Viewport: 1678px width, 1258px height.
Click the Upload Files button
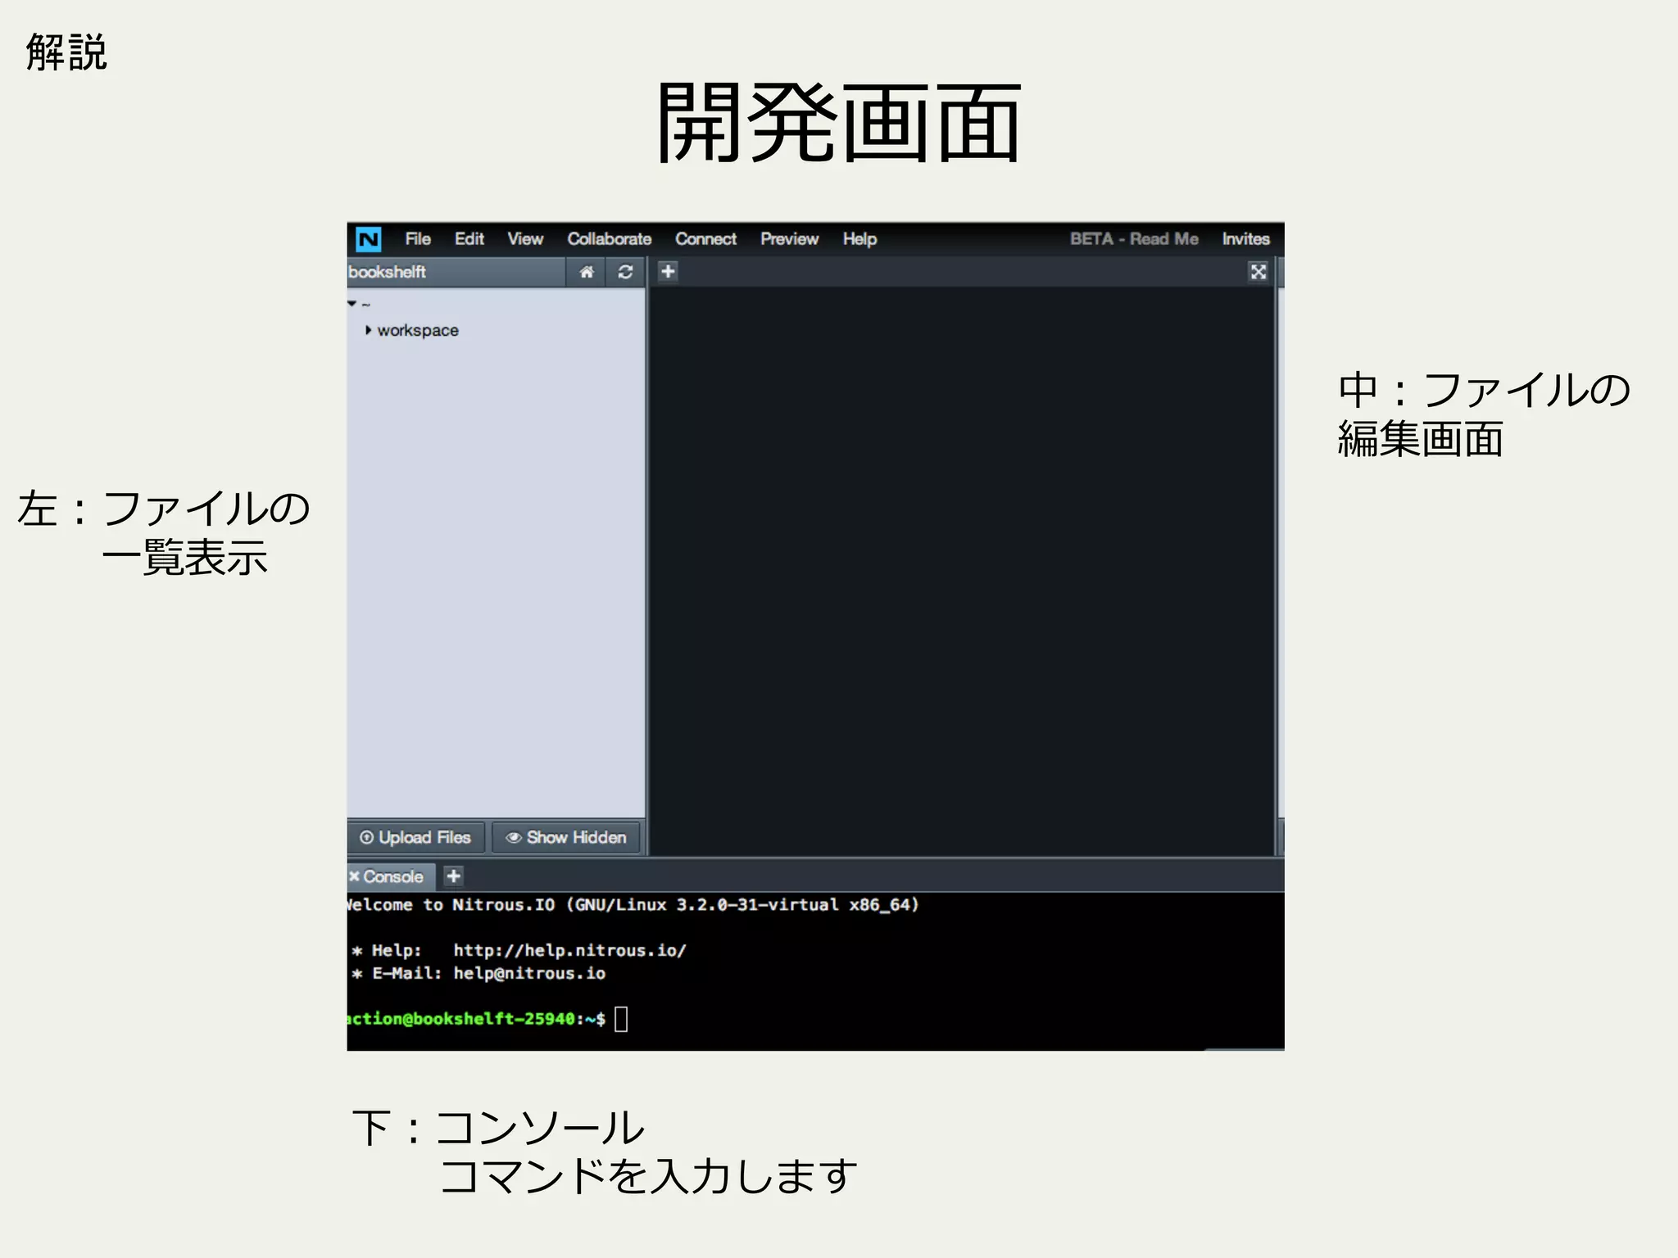point(415,837)
